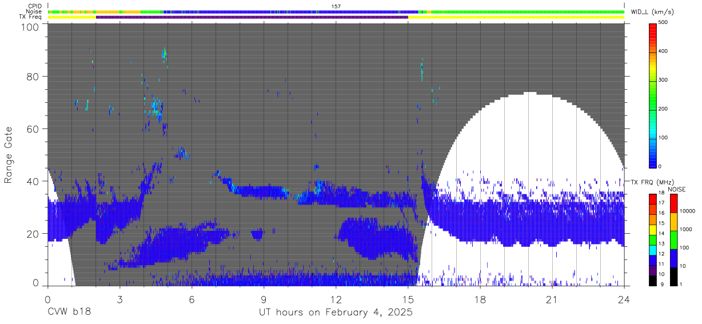Click the 3 label on the UT hours axis
Screen dimensions: 702x324
coord(120,299)
